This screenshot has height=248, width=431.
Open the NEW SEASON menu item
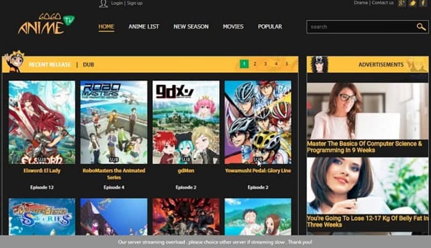[x=191, y=26]
